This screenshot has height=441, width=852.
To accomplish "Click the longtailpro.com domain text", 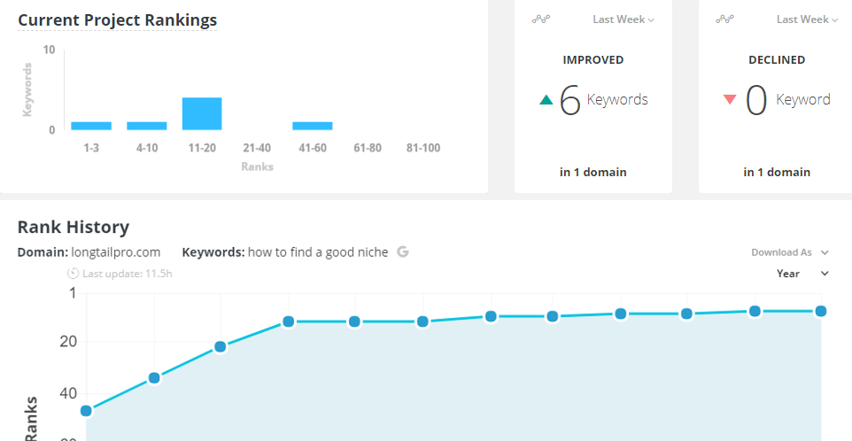I will click(115, 252).
